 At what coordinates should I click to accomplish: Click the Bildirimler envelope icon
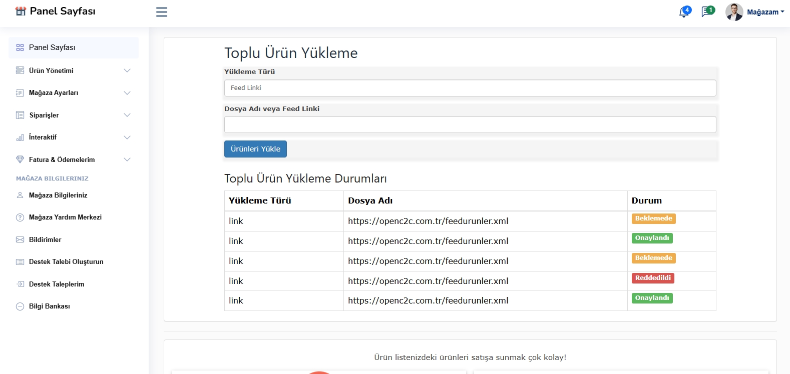point(20,239)
